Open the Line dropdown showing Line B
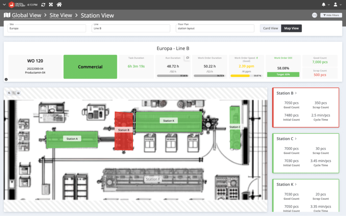Screen dimensions: 346x216 point(131,28)
